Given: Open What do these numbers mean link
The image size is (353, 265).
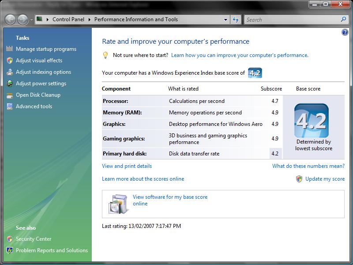Looking at the screenshot, I should pyautogui.click(x=308, y=166).
